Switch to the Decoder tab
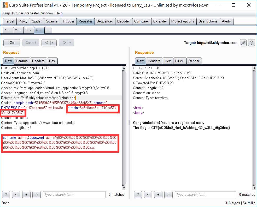 pyautogui.click(x=124, y=21)
